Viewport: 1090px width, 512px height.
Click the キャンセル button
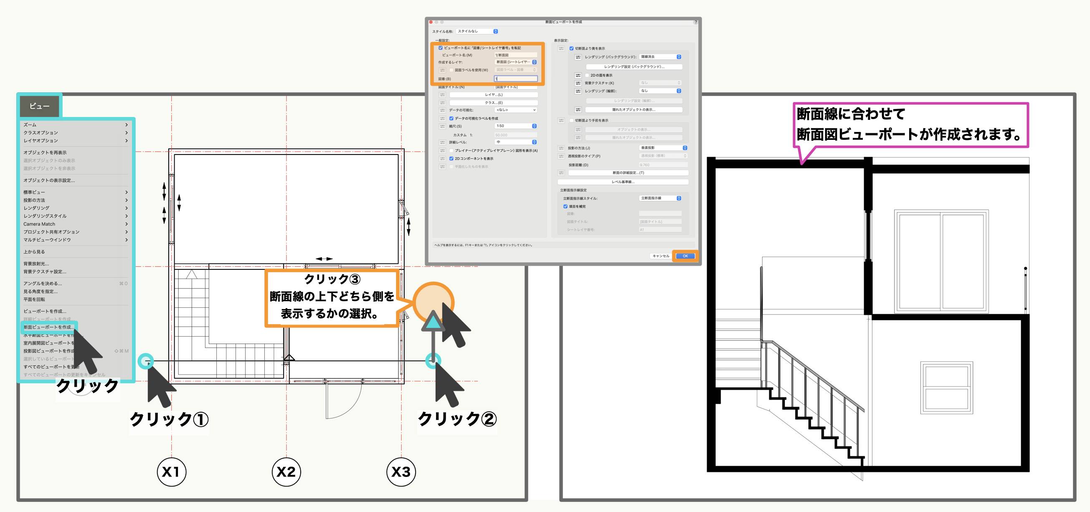[660, 256]
